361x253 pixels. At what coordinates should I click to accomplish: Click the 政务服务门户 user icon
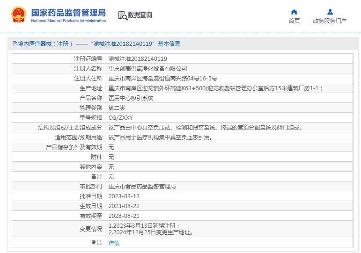330,12
